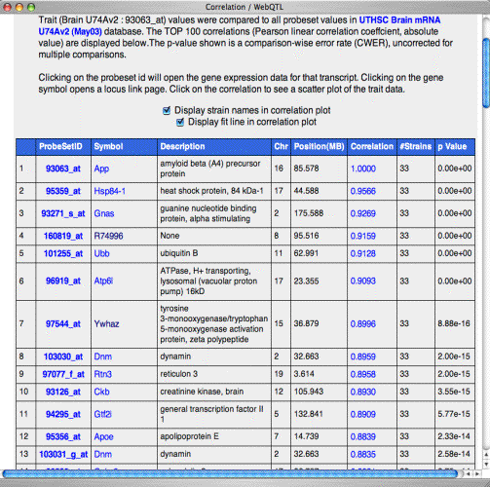Open probeset 103030_at
The image size is (490, 487).
(63, 356)
